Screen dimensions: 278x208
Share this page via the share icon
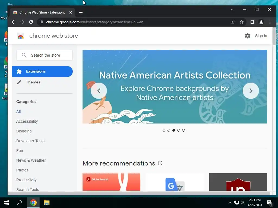coord(233,22)
